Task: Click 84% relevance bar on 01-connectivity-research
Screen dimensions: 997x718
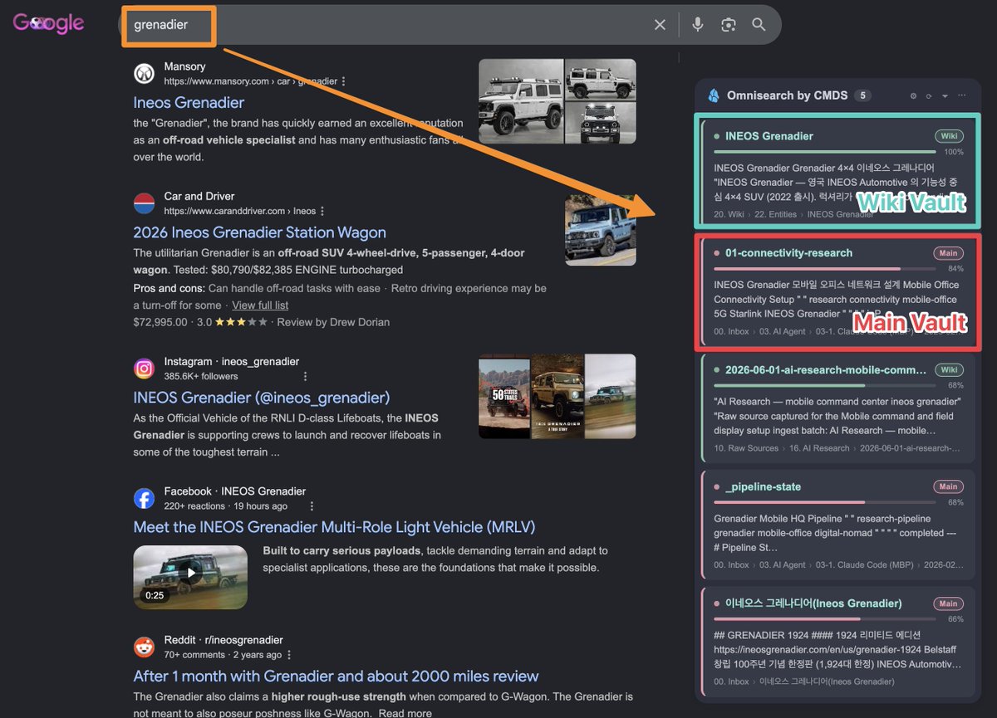Action: coord(824,269)
